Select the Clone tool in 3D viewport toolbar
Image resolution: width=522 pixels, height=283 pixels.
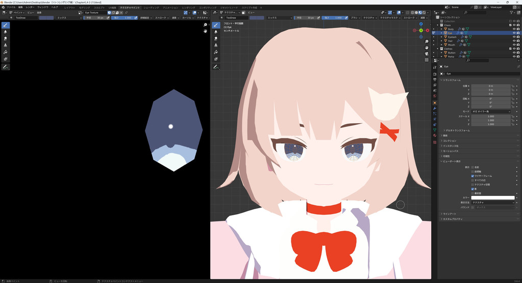click(x=216, y=45)
